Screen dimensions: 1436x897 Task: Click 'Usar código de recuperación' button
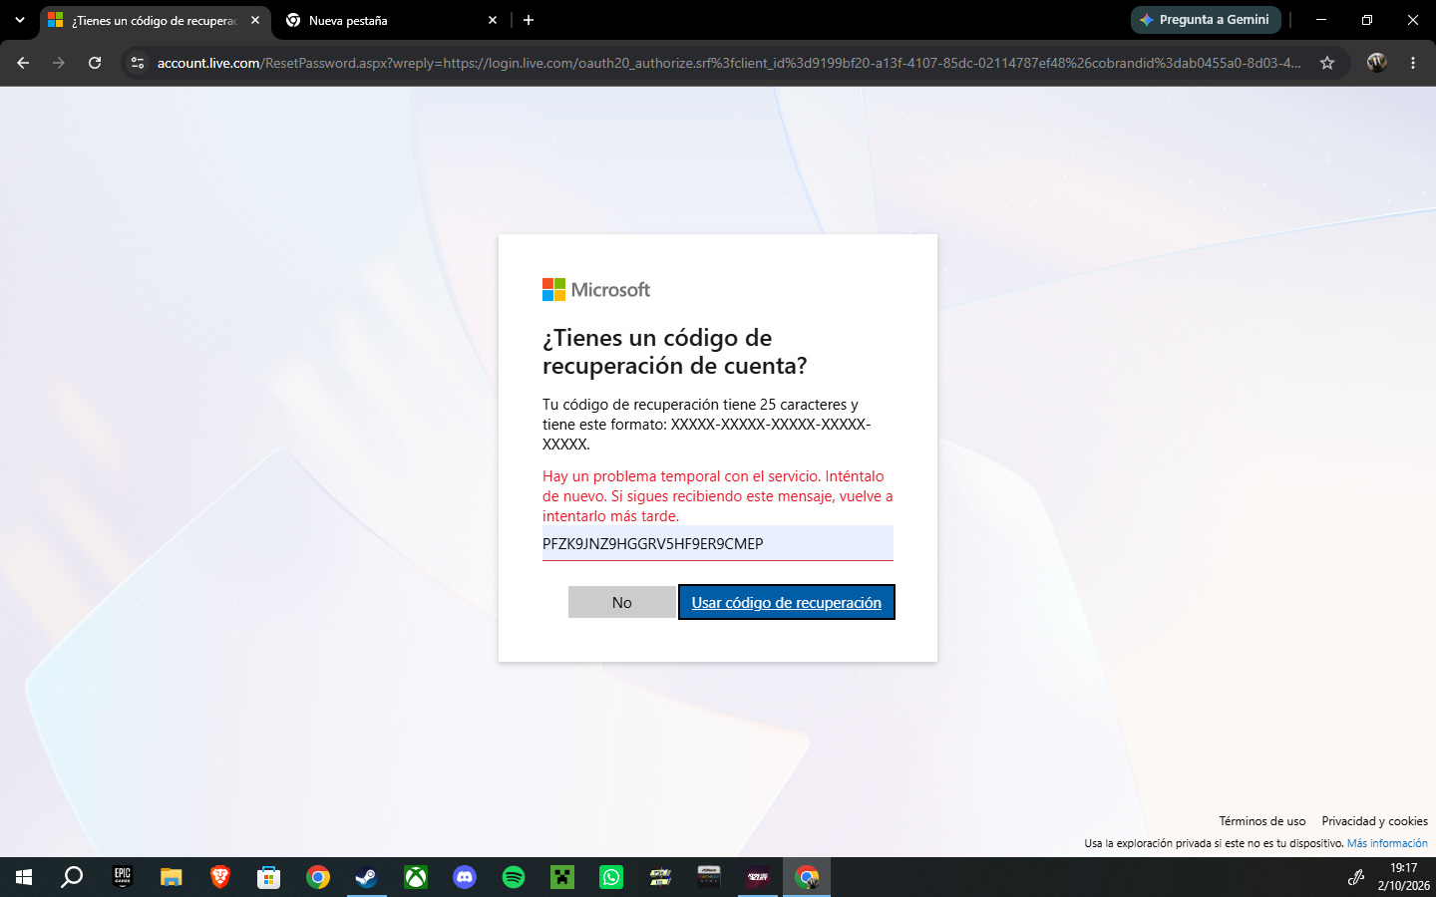(787, 602)
